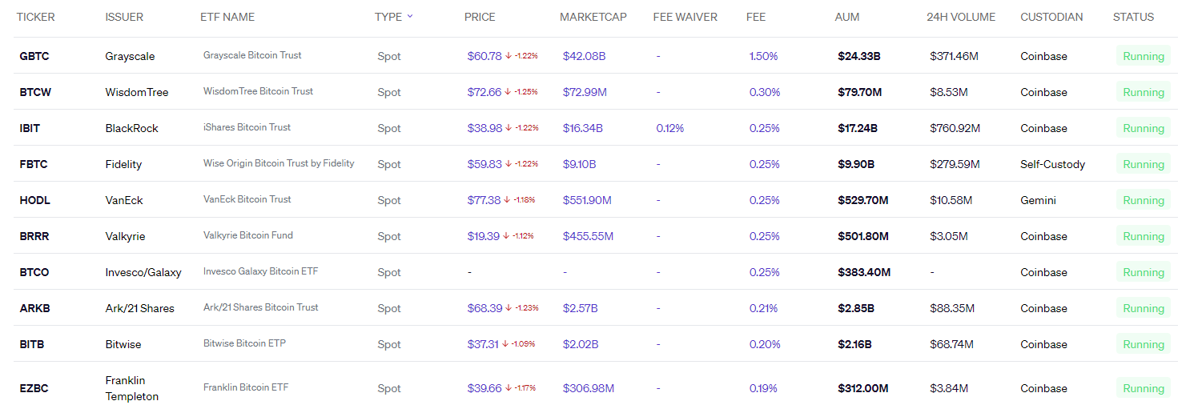
Task: Click the 24H VOLUME column header
Action: pos(961,17)
